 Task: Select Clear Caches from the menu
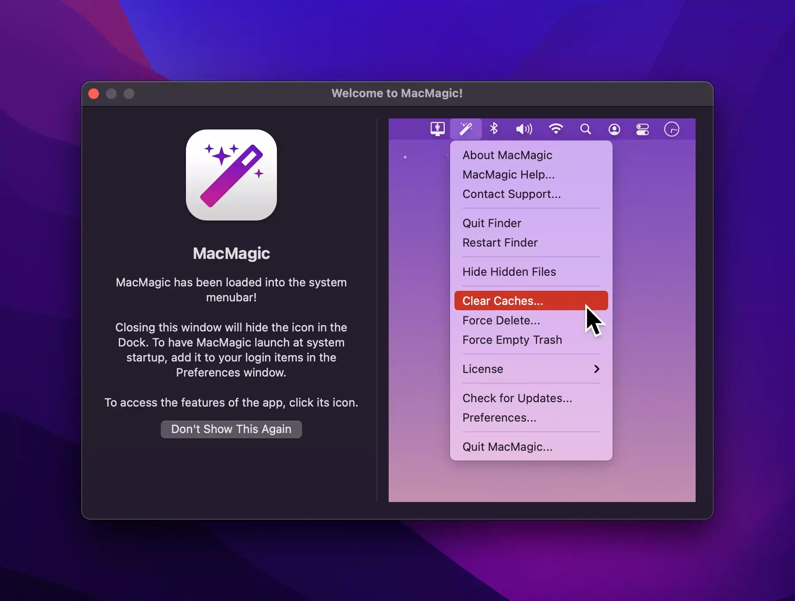[503, 301]
